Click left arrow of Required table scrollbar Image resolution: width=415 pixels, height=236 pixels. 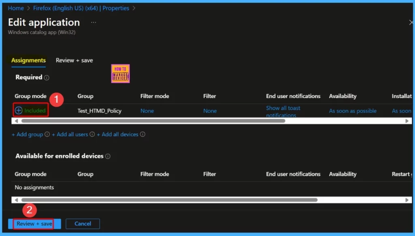[16, 121]
